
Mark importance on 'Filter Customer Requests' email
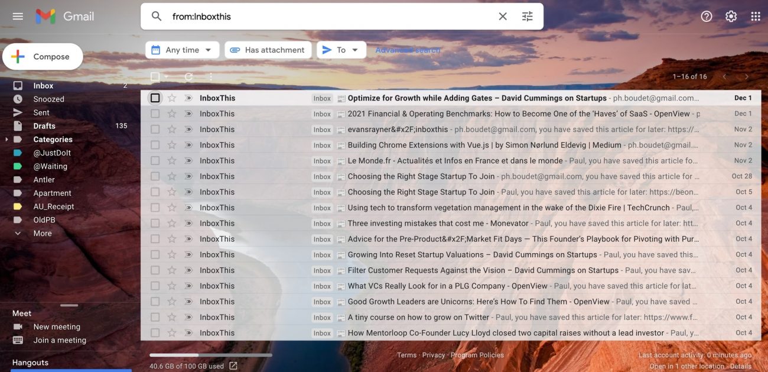tap(188, 270)
